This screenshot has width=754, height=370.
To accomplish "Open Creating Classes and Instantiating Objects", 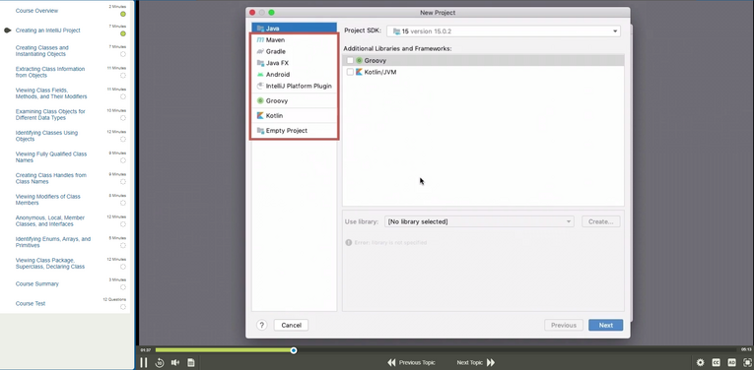I will pyautogui.click(x=41, y=51).
